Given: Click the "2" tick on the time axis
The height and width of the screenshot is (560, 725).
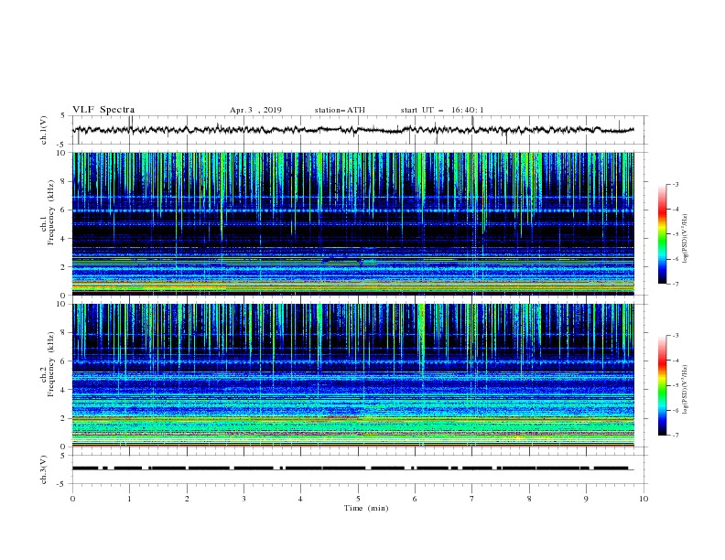Looking at the screenshot, I should coord(187,499).
